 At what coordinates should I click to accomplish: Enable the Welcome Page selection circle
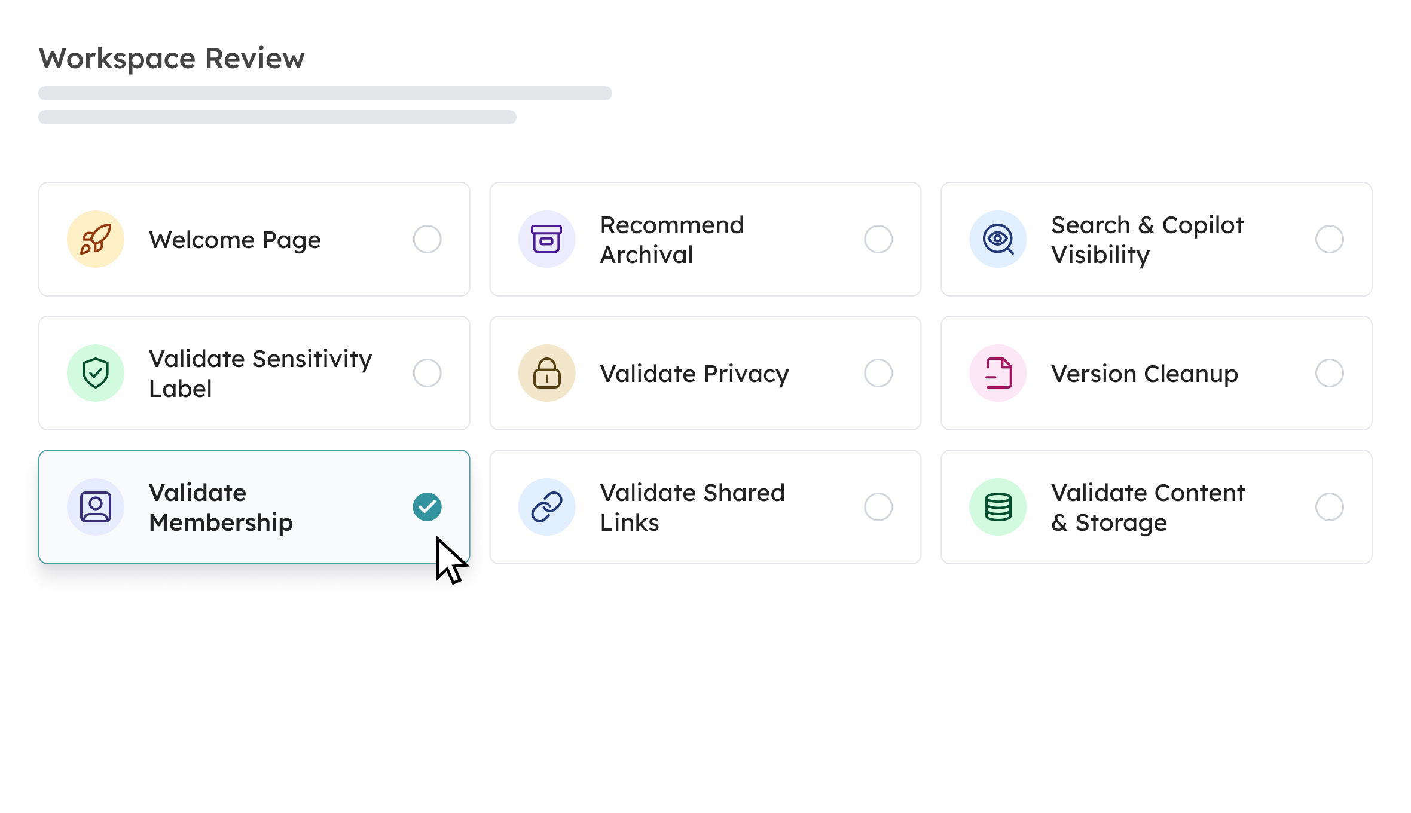click(427, 239)
